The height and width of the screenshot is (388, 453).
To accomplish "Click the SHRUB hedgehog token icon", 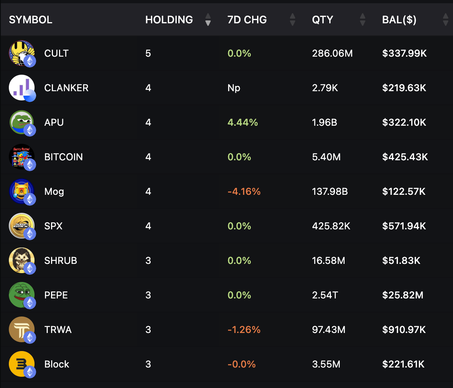I will pos(21,260).
